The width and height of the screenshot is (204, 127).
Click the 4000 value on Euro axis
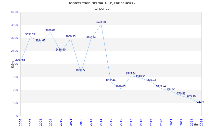(15, 12)
